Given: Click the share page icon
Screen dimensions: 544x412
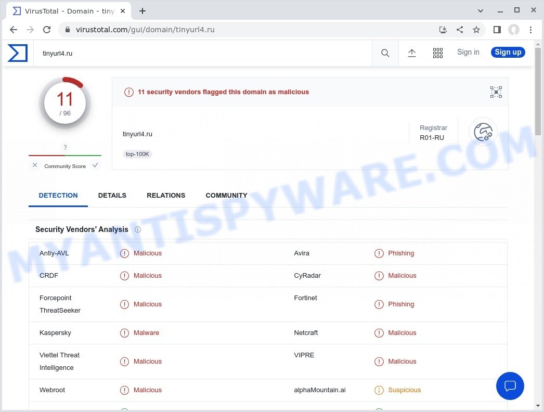Looking at the screenshot, I should pos(460,30).
